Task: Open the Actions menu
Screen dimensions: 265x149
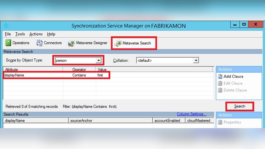Action: tap(36, 34)
